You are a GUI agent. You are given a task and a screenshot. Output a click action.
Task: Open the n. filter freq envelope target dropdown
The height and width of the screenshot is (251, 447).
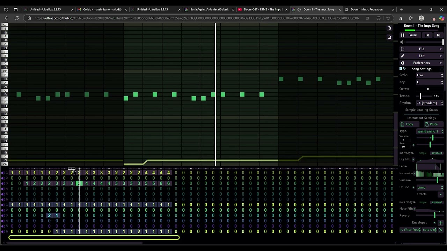410,230
